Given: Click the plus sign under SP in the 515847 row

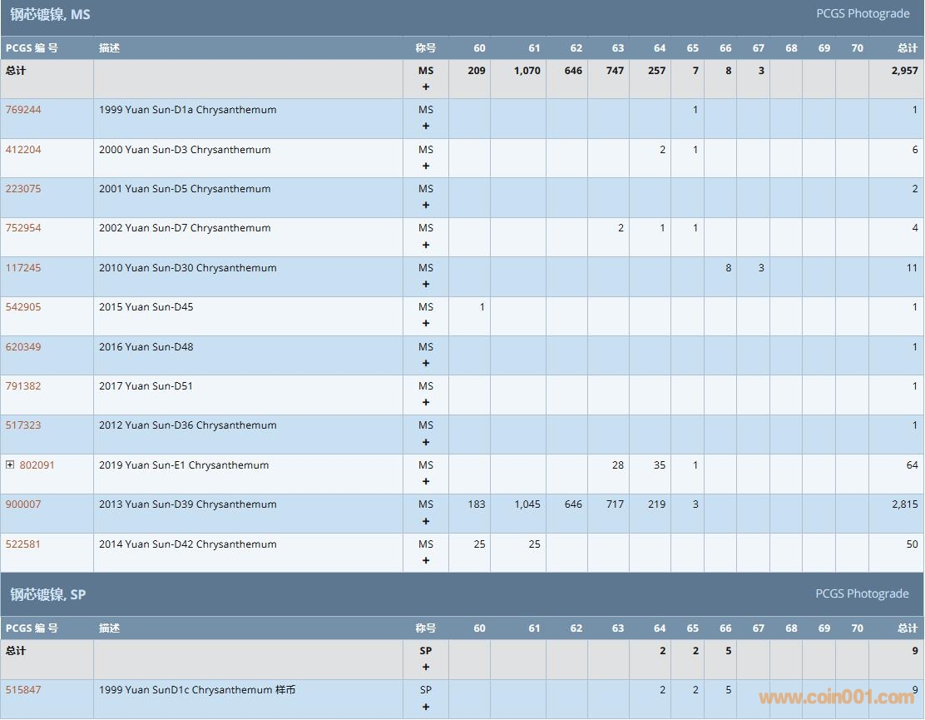Looking at the screenshot, I should (426, 707).
